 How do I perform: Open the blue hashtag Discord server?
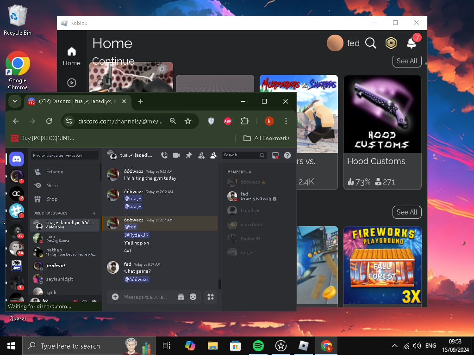(16, 211)
